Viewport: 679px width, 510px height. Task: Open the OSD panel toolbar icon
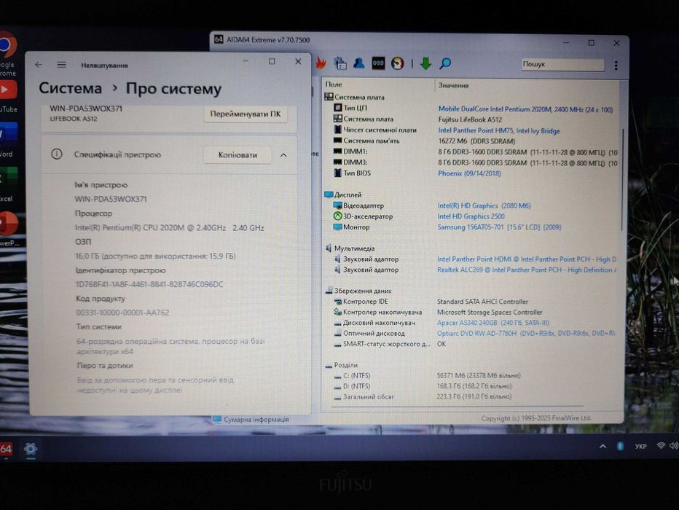point(378,63)
